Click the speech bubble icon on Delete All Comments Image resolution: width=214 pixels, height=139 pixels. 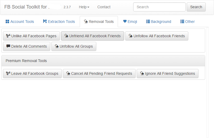tap(8, 46)
